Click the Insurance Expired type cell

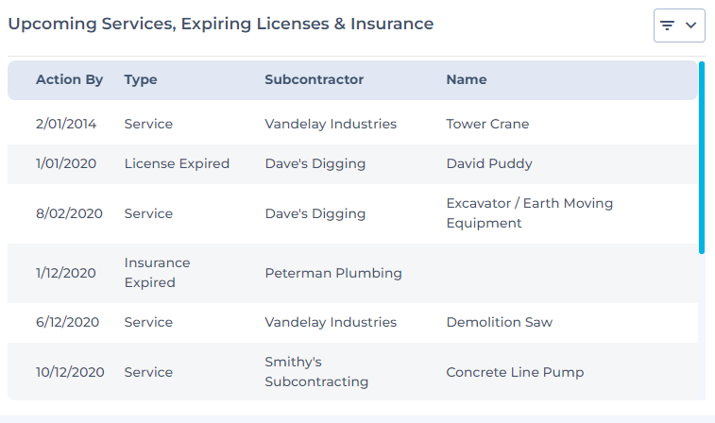tap(158, 273)
